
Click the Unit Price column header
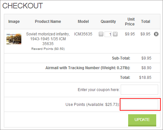pos(130,22)
